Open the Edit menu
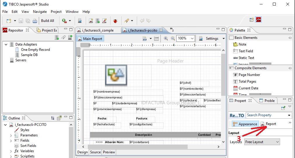 click(x=15, y=12)
